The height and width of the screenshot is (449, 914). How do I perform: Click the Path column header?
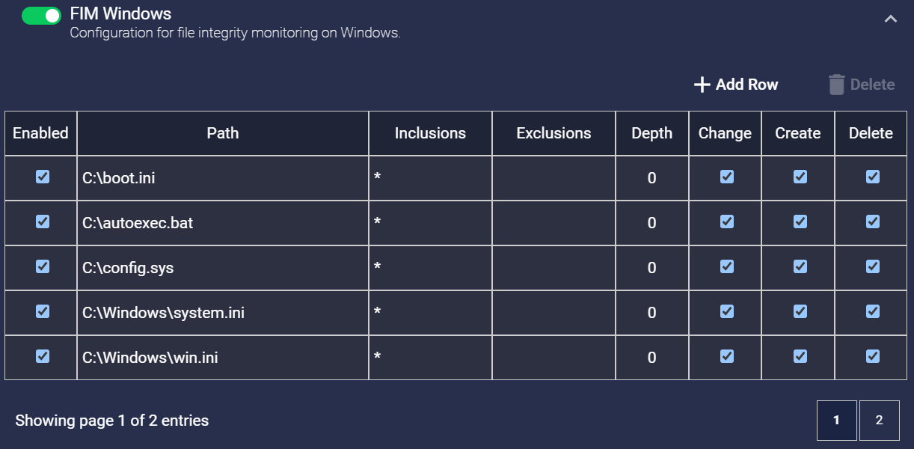point(223,133)
